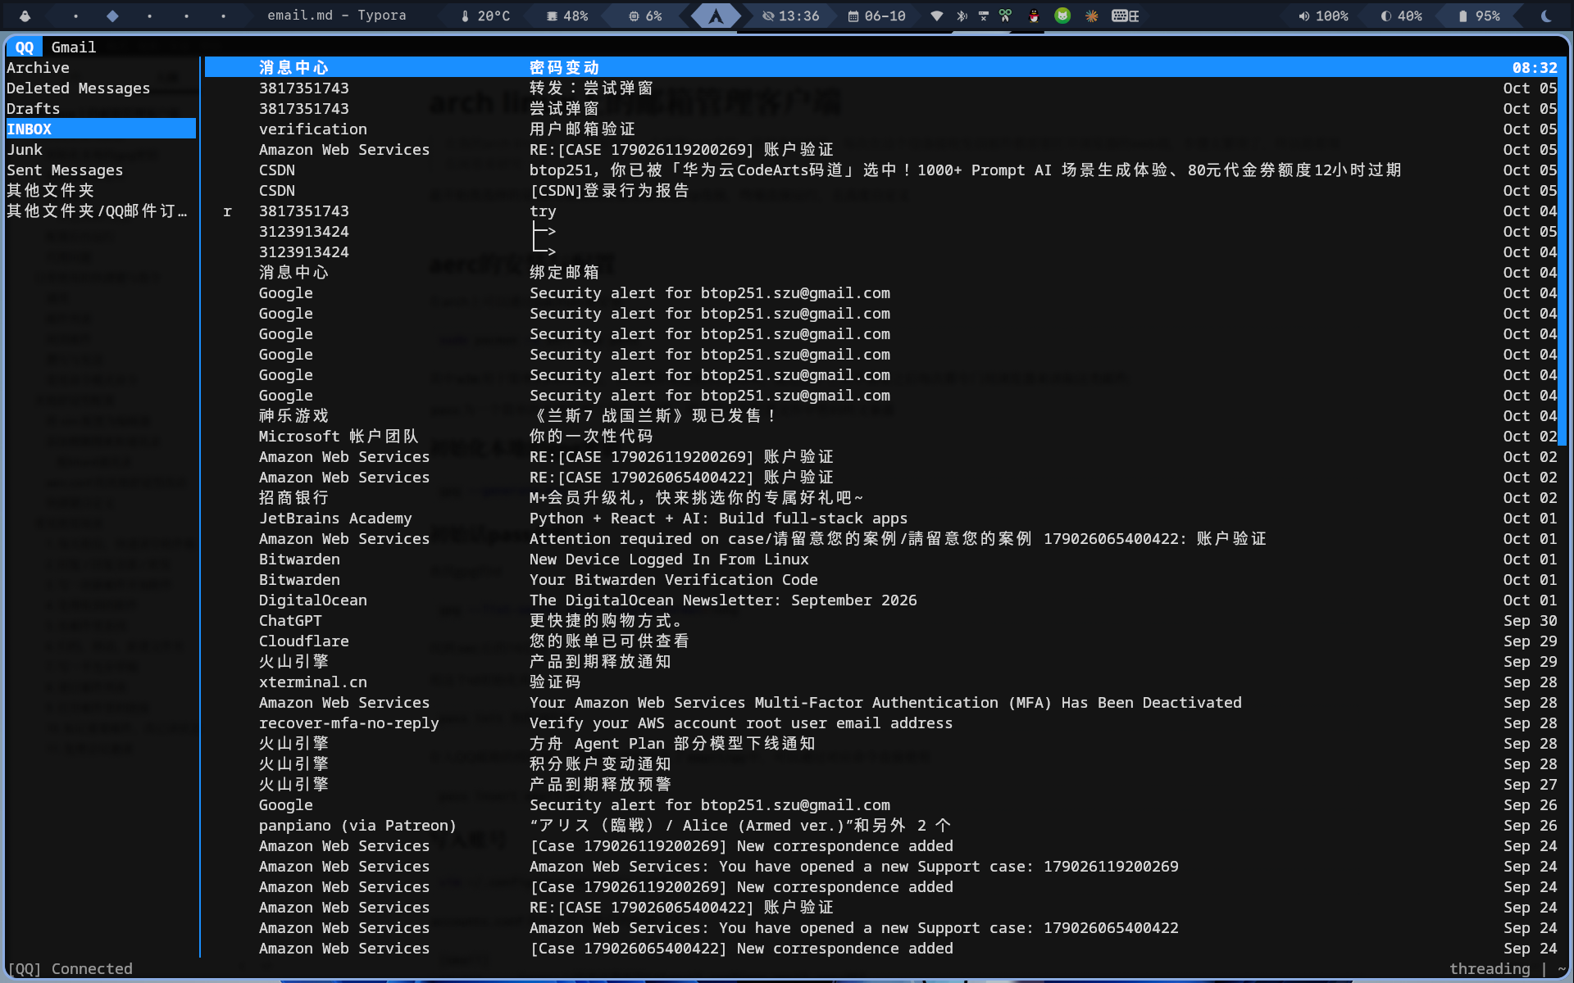Select 'New Device Logged In From Linux' message
Screen dimensions: 1574x983
point(883,559)
